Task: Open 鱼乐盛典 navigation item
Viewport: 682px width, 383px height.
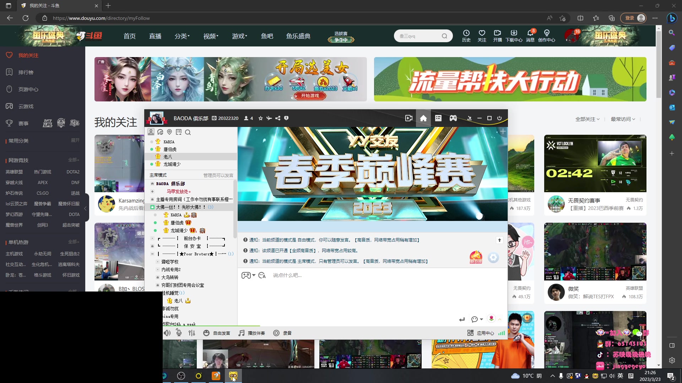Action: click(x=298, y=36)
